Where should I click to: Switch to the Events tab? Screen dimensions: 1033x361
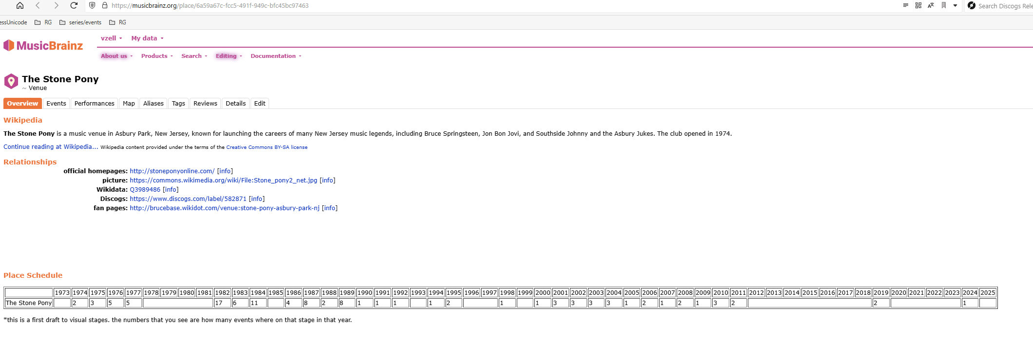pos(56,103)
